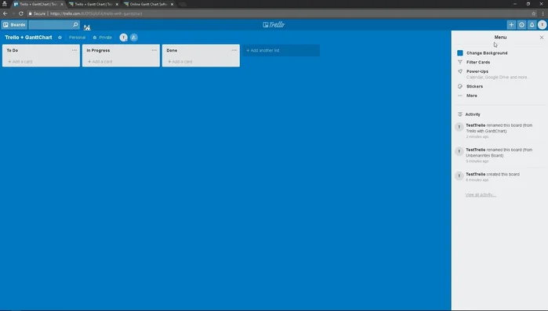Image resolution: width=548 pixels, height=311 pixels.
Task: Close the Online Gantt Chart Software tab
Action: [x=172, y=4]
